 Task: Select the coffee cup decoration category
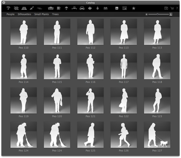59,8
